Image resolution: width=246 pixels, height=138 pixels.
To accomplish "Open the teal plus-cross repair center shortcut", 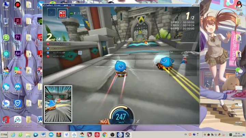I will 6,56.
